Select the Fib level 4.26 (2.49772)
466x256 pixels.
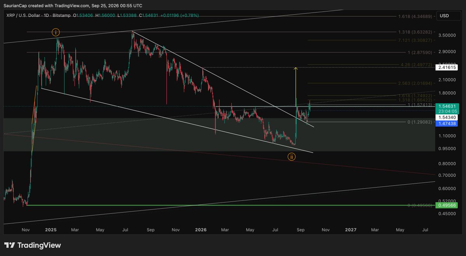click(x=416, y=64)
